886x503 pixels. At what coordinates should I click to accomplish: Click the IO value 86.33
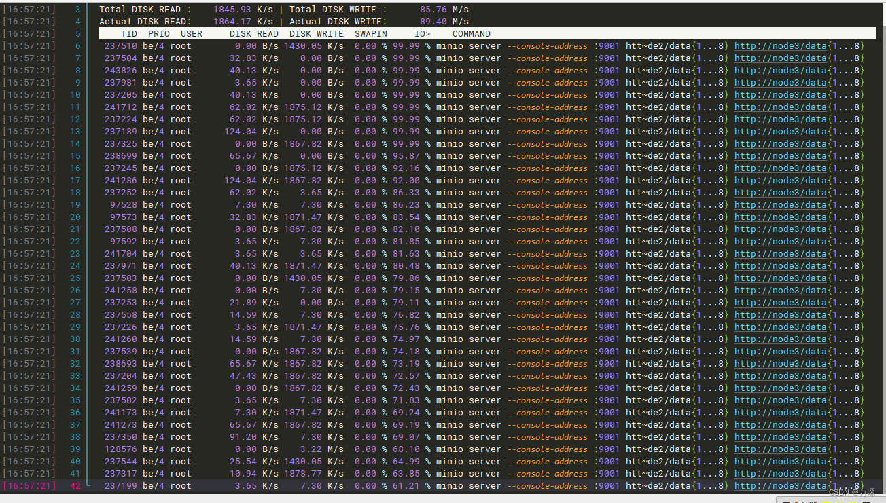coord(406,193)
